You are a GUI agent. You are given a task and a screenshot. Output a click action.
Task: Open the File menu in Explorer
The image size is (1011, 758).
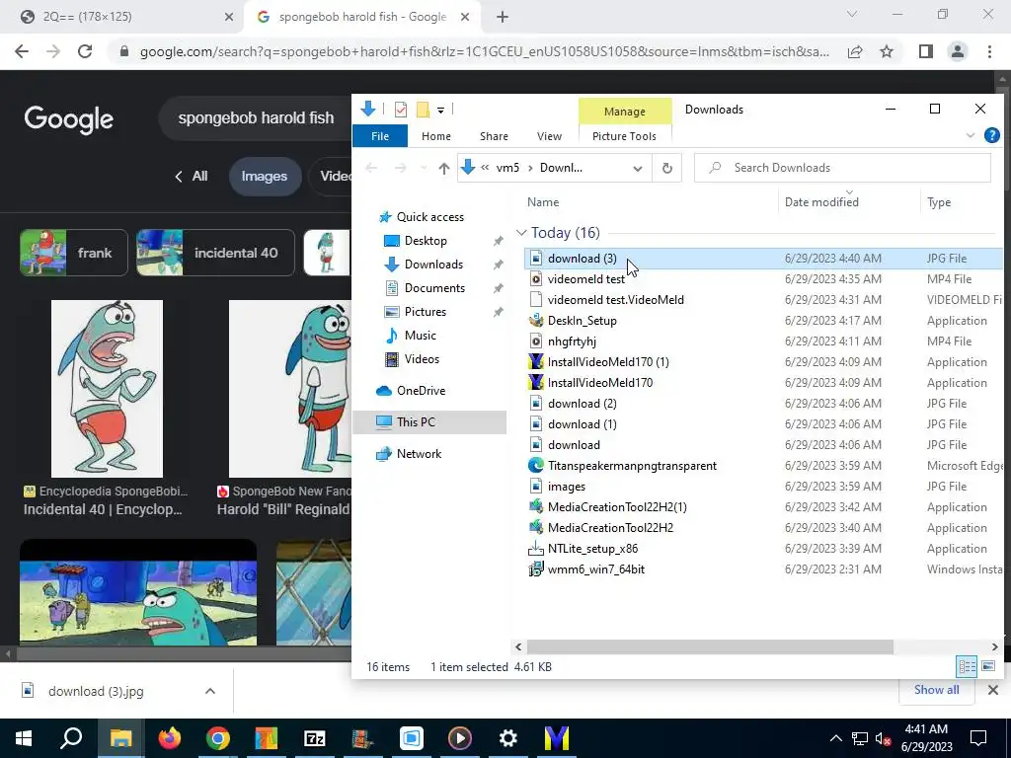380,136
